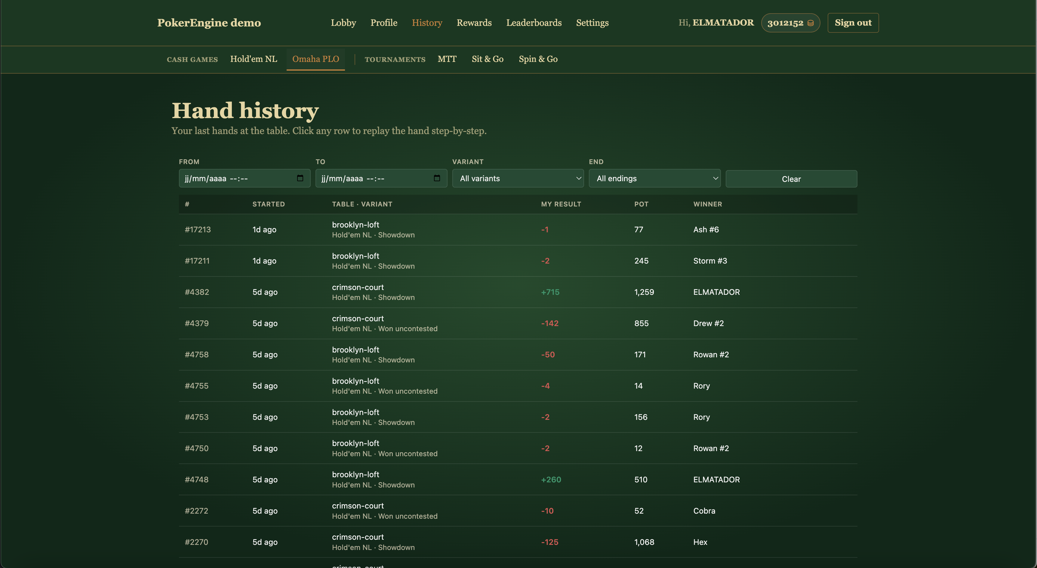The image size is (1037, 568).
Task: Sign out of the ELMATADOR account
Action: click(853, 23)
